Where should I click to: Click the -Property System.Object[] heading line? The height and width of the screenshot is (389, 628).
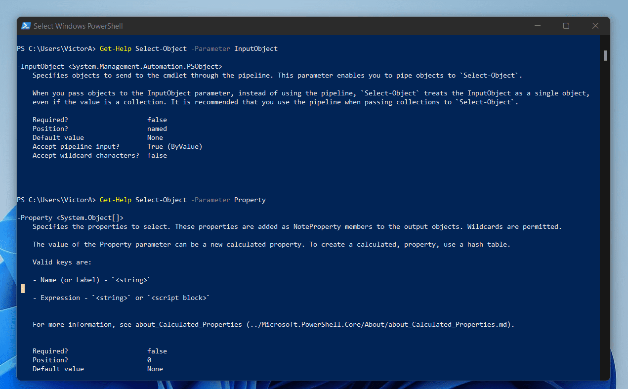coord(70,217)
